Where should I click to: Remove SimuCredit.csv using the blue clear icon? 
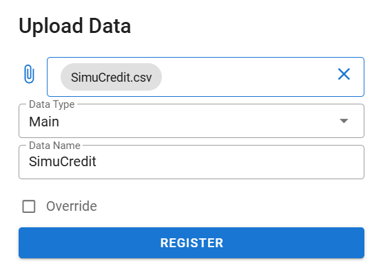[344, 74]
